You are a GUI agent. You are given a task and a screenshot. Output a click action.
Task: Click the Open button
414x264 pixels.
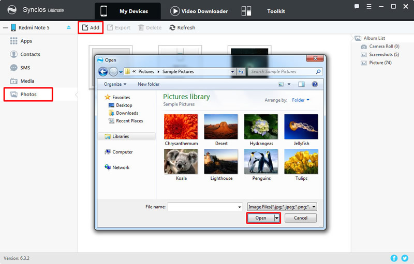[261, 218]
